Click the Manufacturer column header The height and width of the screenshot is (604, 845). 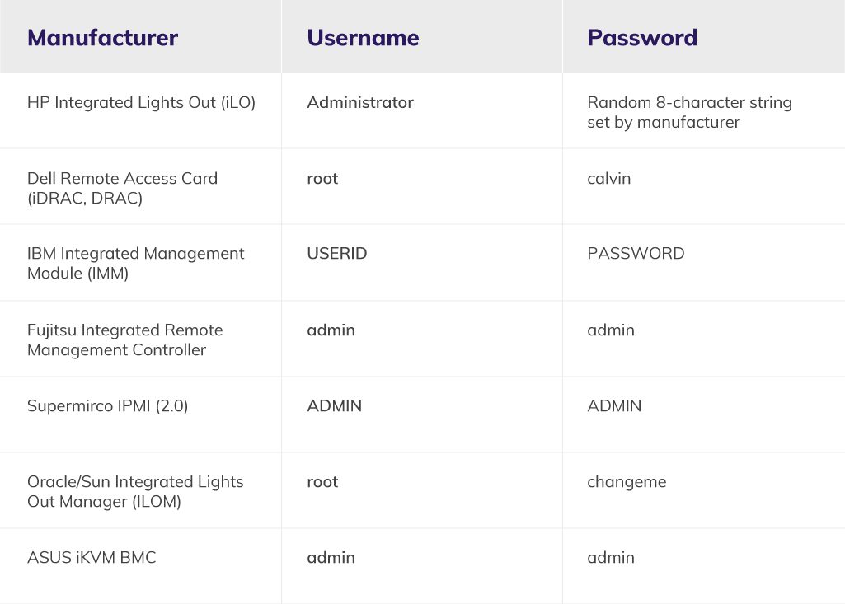[102, 38]
